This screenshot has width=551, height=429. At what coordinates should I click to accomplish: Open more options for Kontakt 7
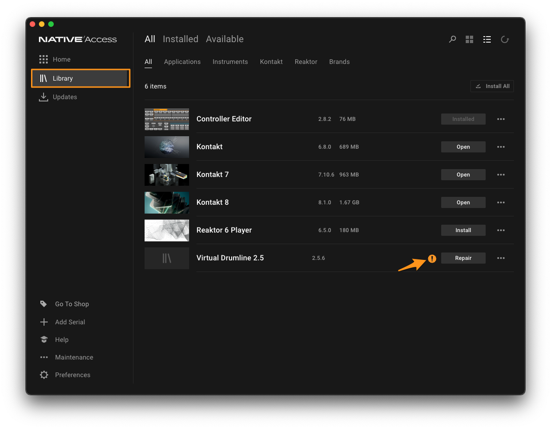pyautogui.click(x=501, y=175)
